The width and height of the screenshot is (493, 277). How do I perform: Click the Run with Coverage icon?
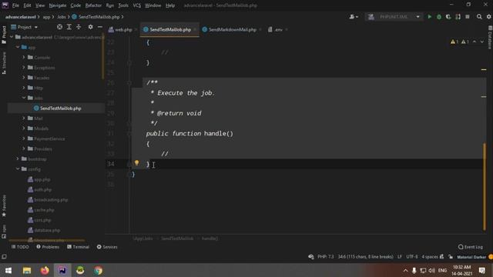point(448,17)
